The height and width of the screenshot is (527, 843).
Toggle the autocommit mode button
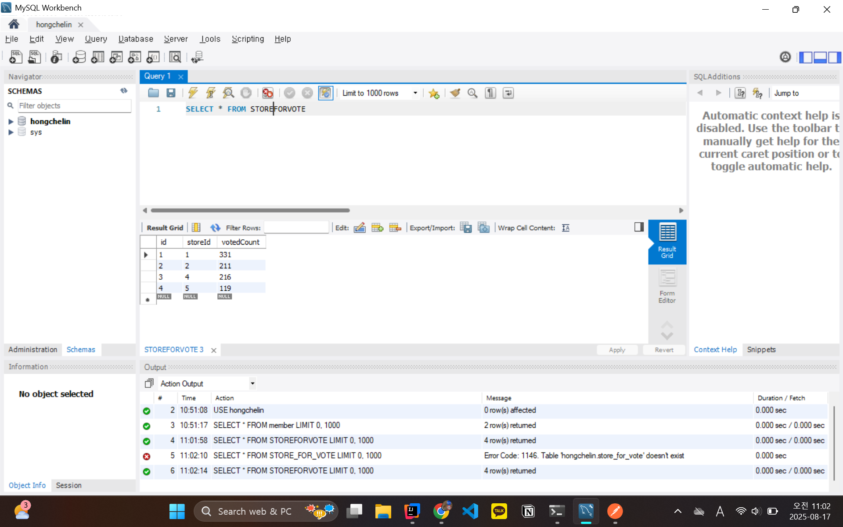[x=325, y=93]
